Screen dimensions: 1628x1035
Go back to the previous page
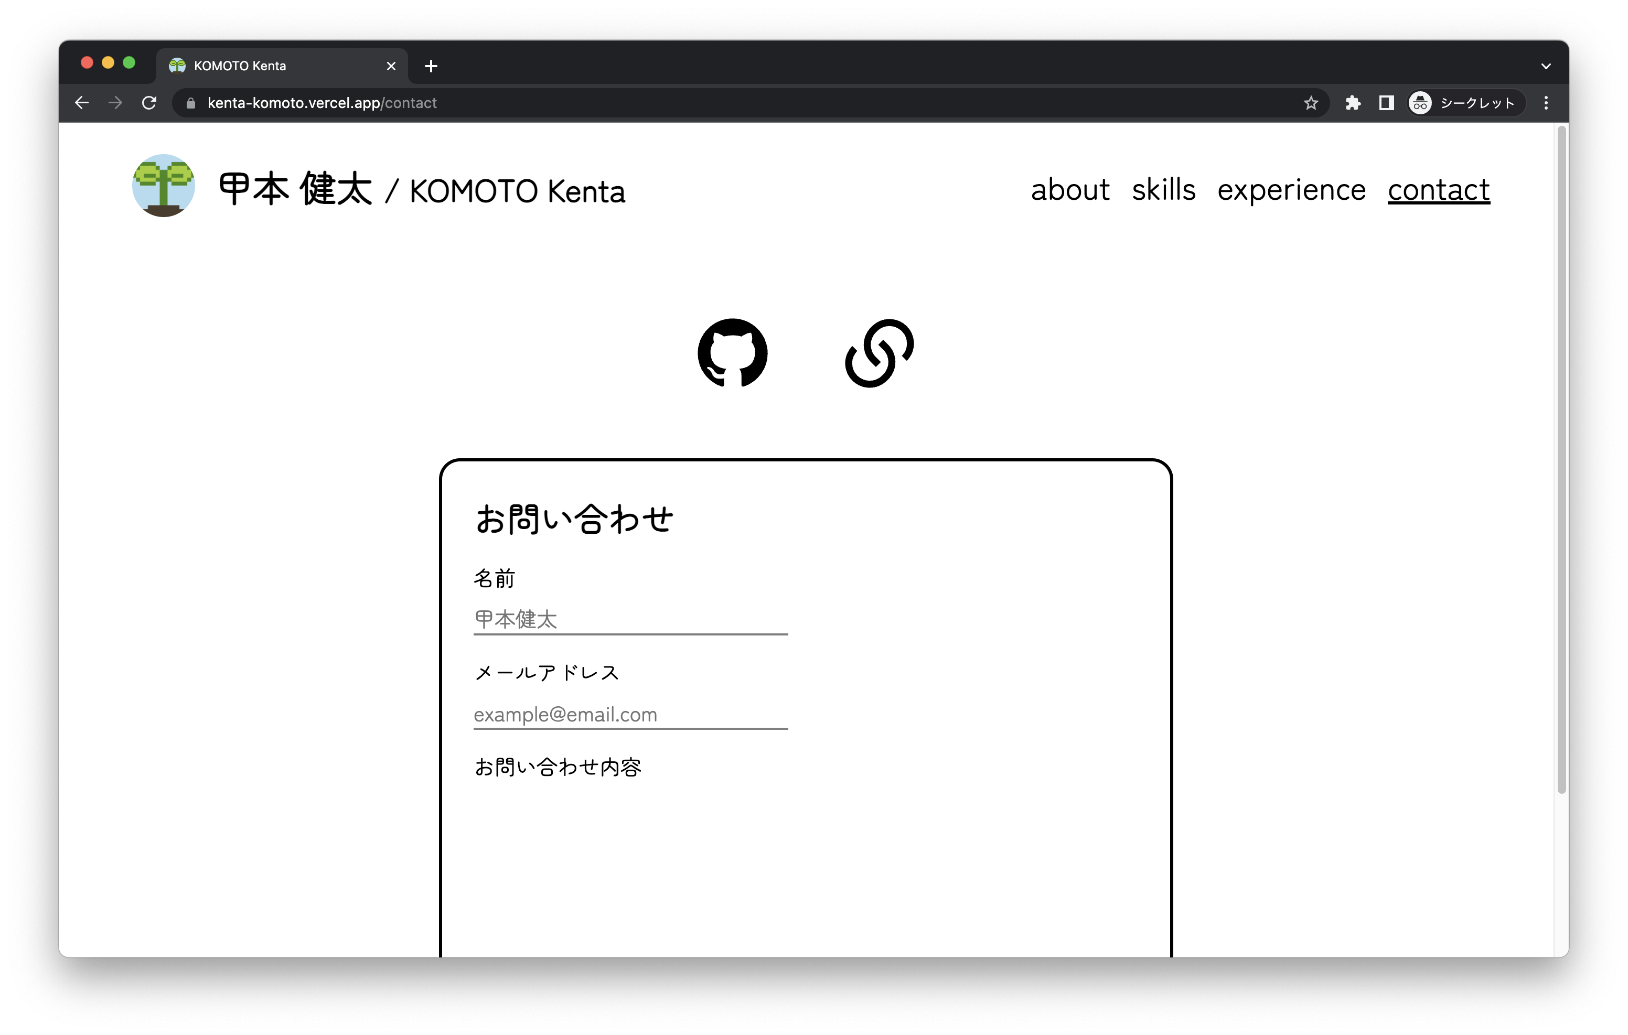coord(82,103)
